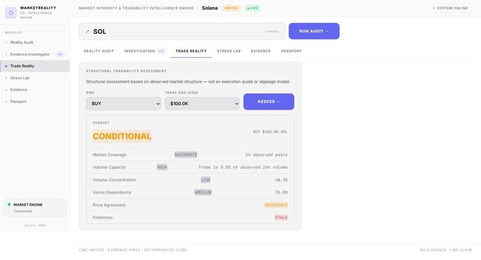Click the Assess button

pos(269,102)
